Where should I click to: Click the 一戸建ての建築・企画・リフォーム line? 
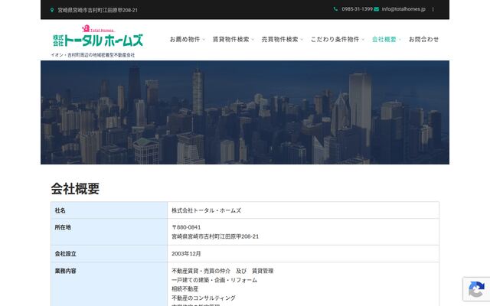point(214,280)
